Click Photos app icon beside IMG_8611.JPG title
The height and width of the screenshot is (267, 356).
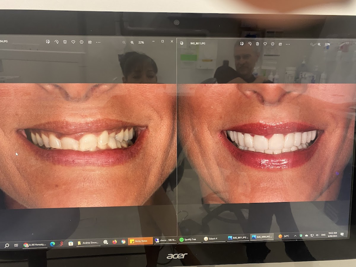[x=182, y=43]
